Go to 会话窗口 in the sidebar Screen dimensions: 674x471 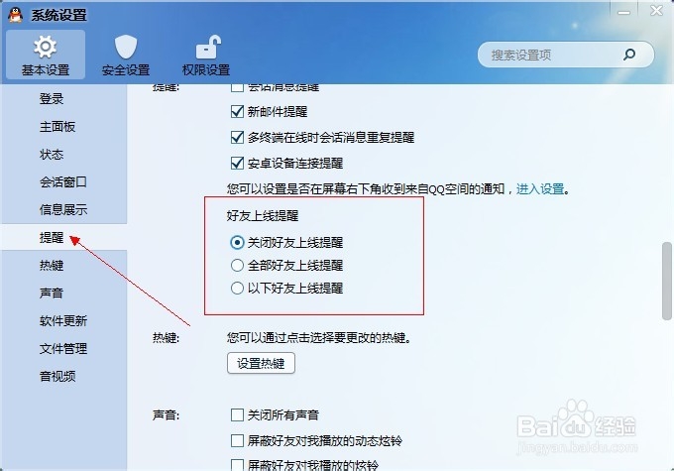click(x=63, y=181)
